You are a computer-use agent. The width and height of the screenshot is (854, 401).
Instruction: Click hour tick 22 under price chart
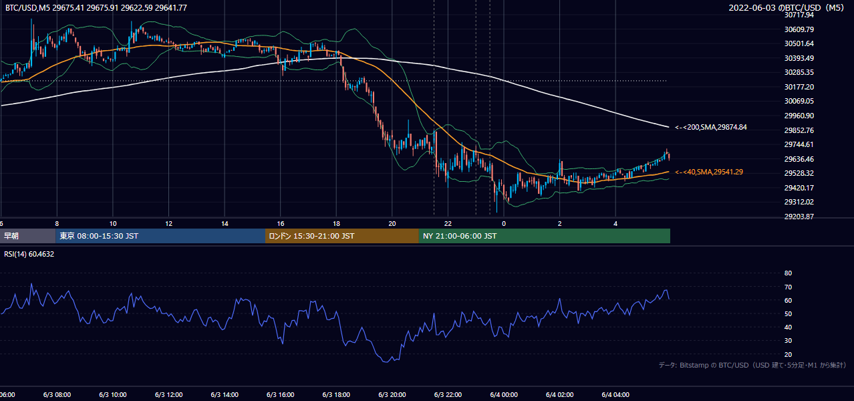pyautogui.click(x=448, y=223)
